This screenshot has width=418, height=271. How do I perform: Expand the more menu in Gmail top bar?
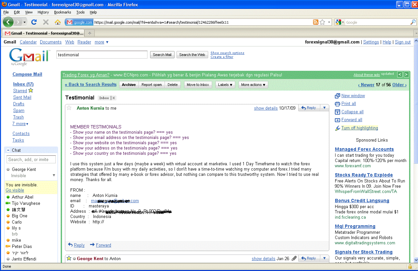102,42
